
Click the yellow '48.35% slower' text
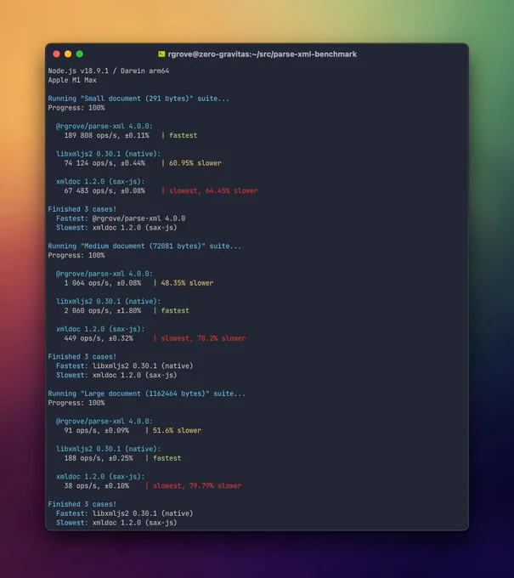pyautogui.click(x=187, y=283)
